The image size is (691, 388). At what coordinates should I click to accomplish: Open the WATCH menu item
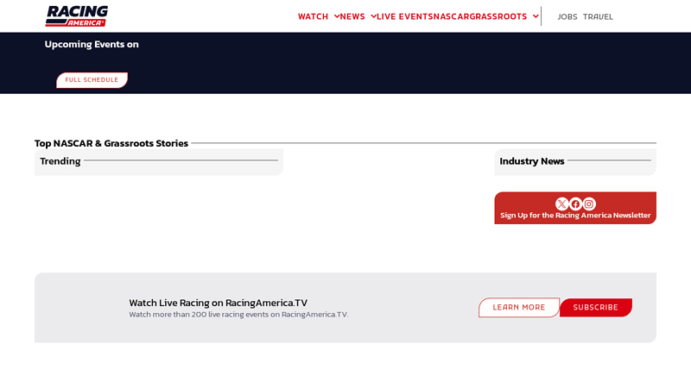coord(313,16)
